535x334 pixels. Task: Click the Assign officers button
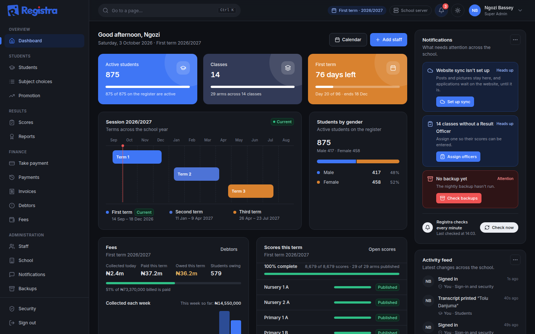click(x=458, y=157)
